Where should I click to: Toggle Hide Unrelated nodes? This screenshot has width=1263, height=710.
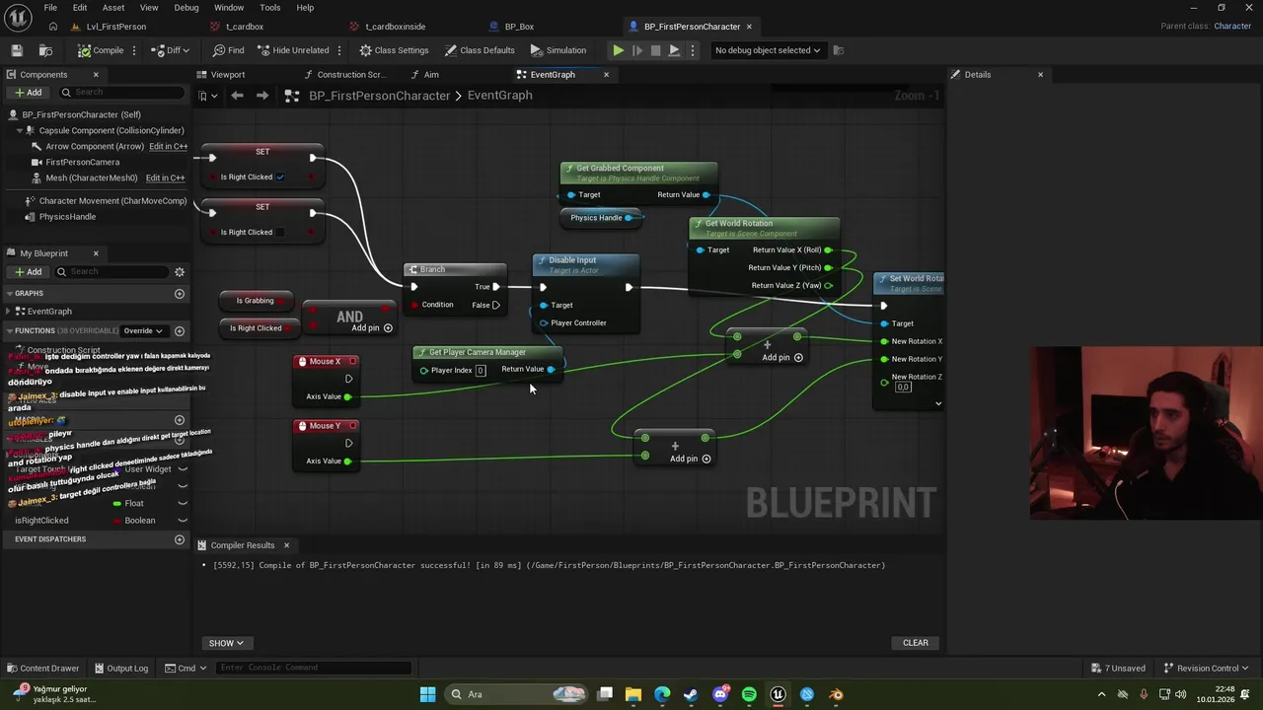pos(293,50)
